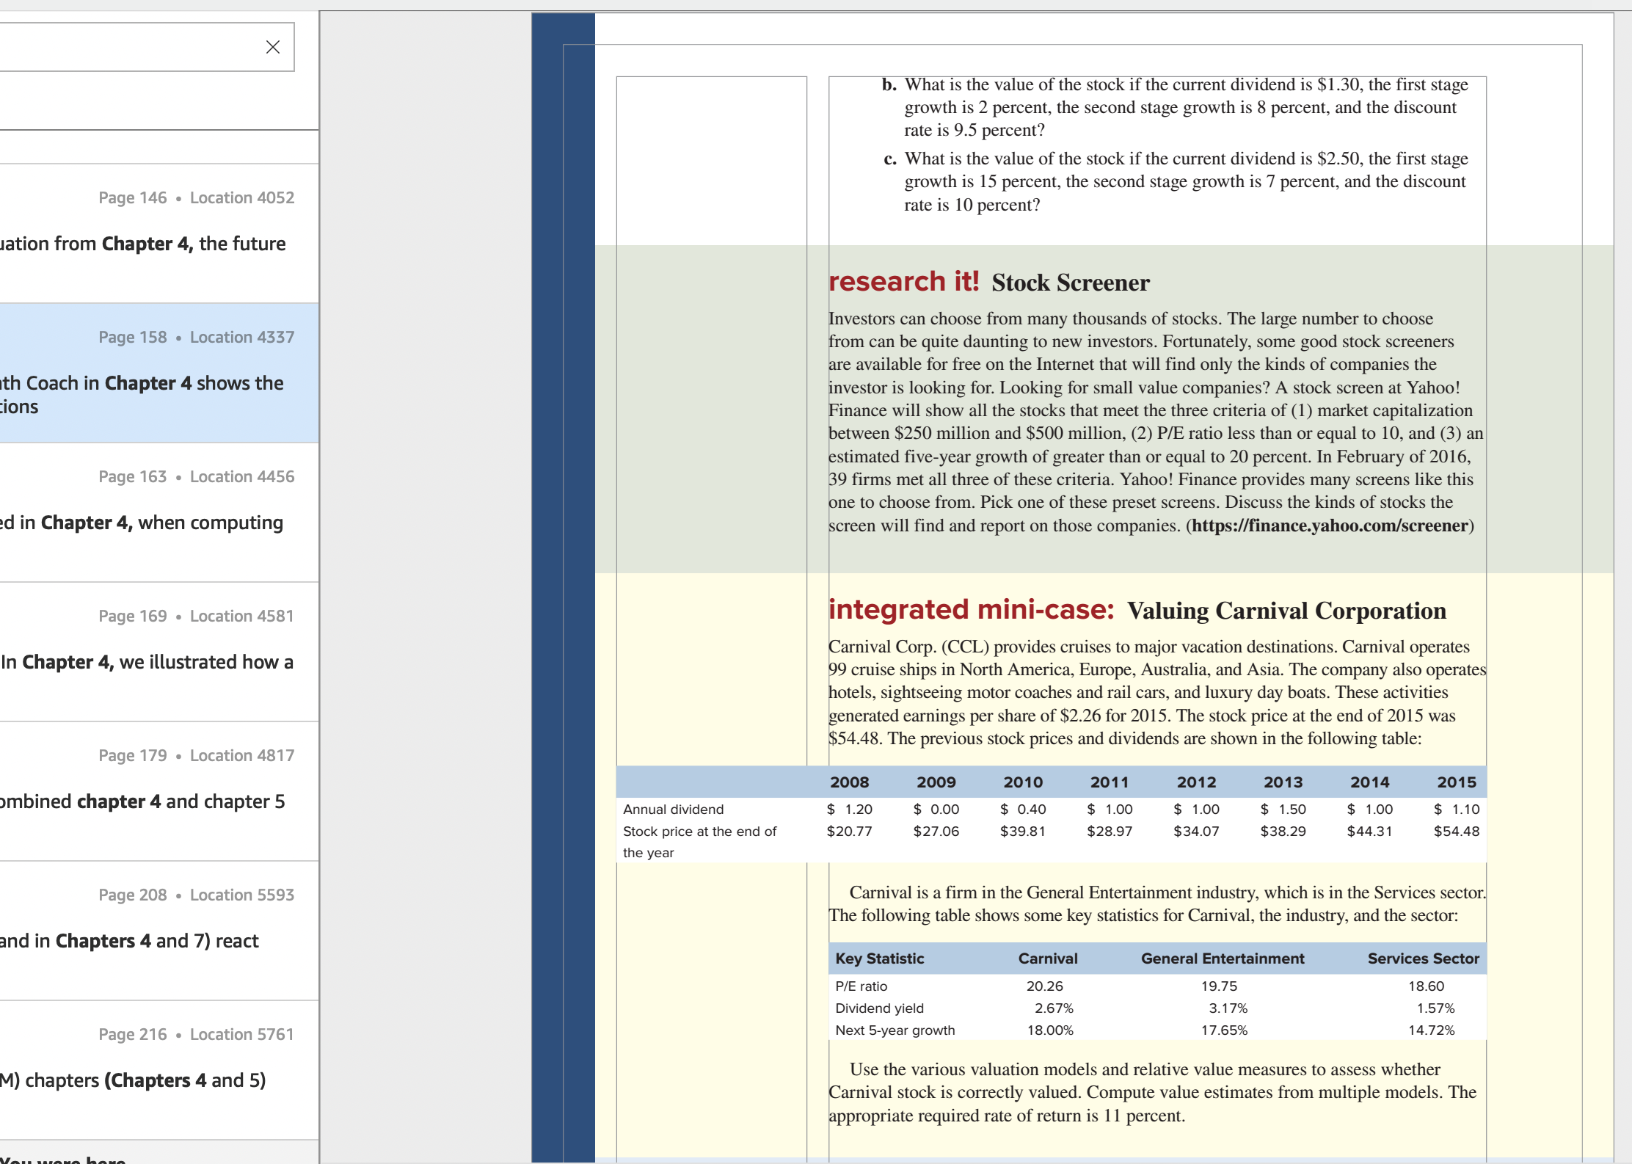Open the Page 216 Location 5761 result
This screenshot has height=1164, width=1632.
point(159,1070)
